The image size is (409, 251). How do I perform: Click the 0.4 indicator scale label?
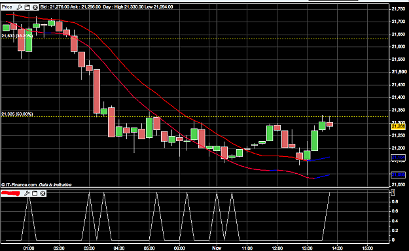pos(395,221)
